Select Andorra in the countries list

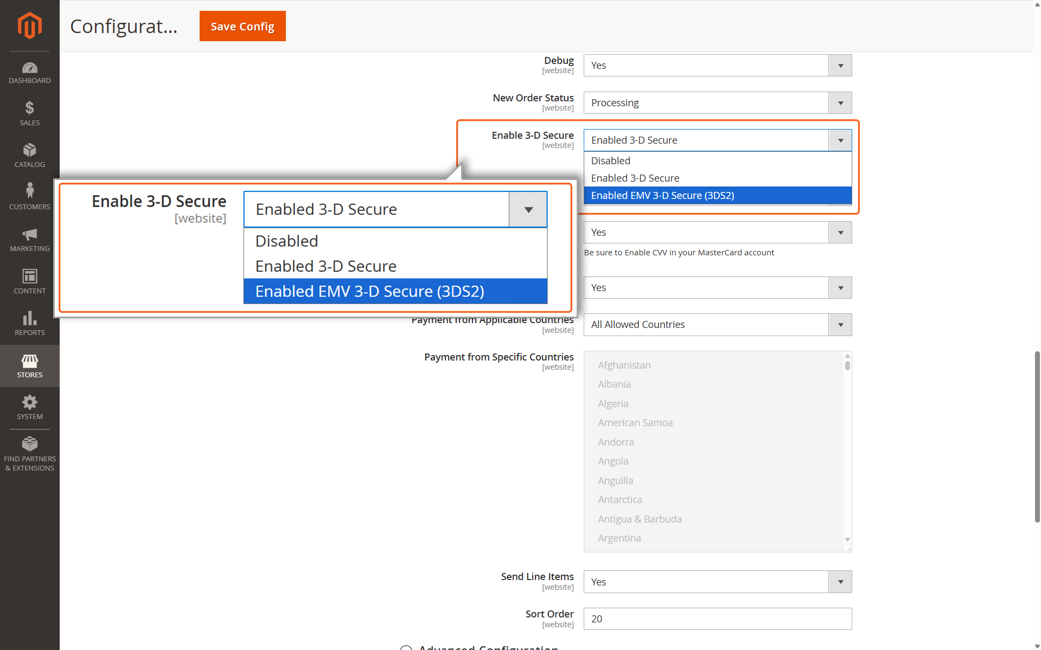(x=616, y=442)
